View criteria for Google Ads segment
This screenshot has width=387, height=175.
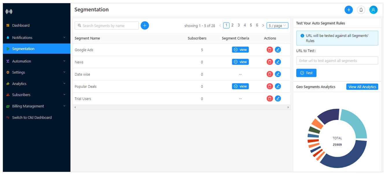click(x=240, y=50)
